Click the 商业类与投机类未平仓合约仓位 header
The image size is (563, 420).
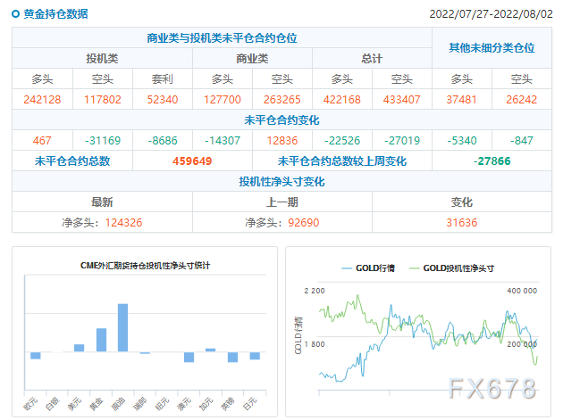pyautogui.click(x=222, y=38)
